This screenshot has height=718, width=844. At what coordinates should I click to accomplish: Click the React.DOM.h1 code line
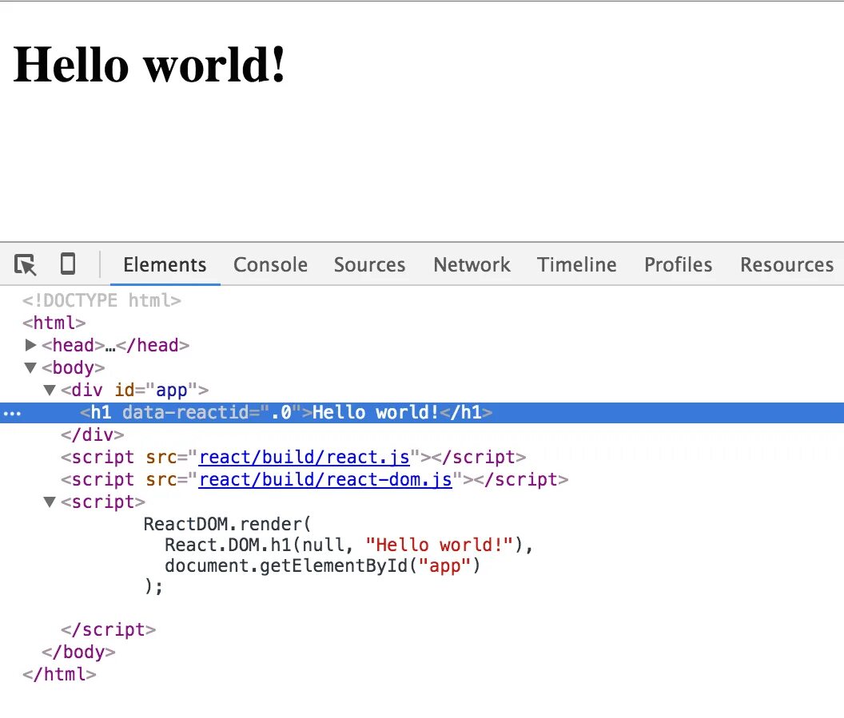[348, 545]
